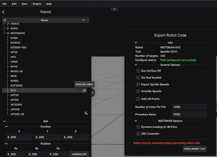The height and width of the screenshot is (157, 217).
Task: Collapse the Position section
Action: [x=6, y=127]
